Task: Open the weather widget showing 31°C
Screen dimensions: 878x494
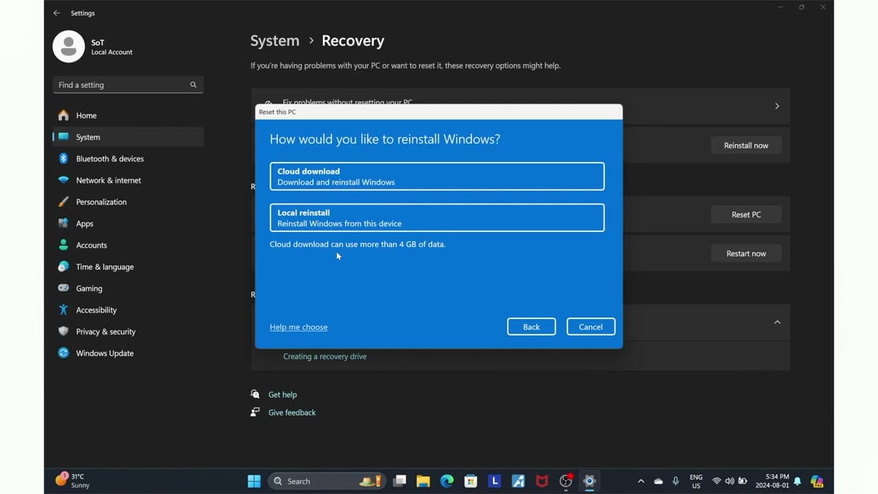Action: 73,481
